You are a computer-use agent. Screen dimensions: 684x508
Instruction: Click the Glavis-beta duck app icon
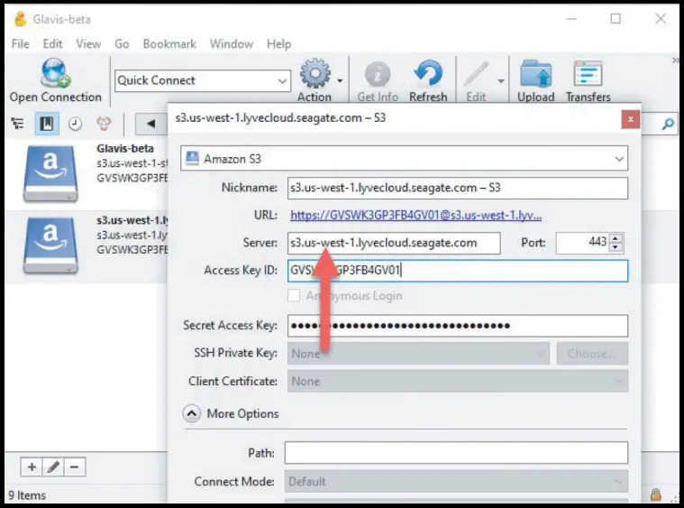(20, 19)
